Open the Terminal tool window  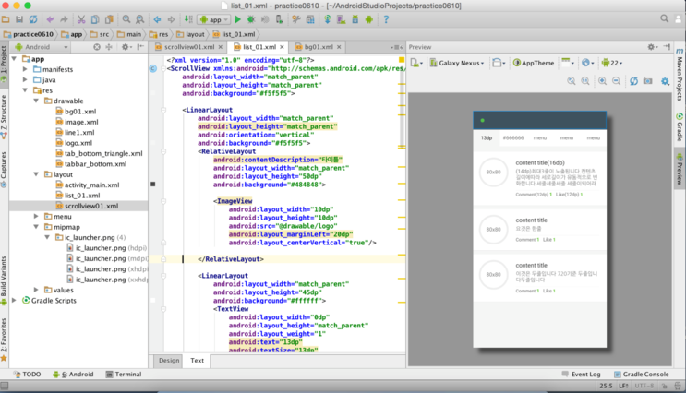[124, 375]
